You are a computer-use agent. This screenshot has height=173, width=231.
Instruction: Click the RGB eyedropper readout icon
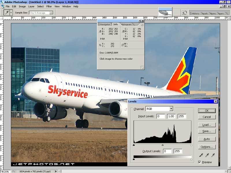(100, 31)
